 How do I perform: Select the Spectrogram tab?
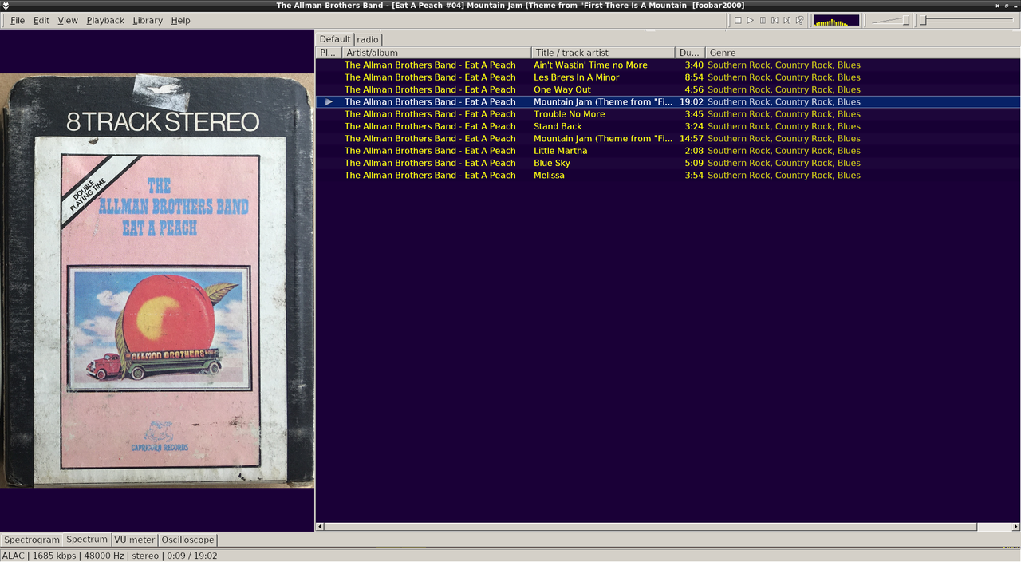point(32,540)
